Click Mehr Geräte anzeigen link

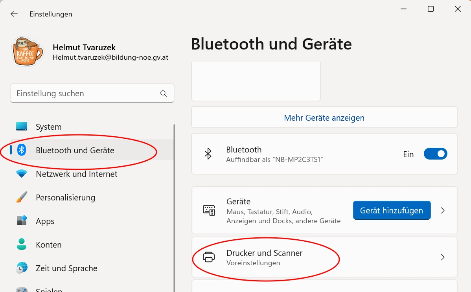(x=324, y=118)
